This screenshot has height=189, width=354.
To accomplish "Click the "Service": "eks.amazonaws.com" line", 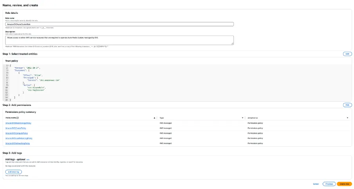I will [x=43, y=80].
